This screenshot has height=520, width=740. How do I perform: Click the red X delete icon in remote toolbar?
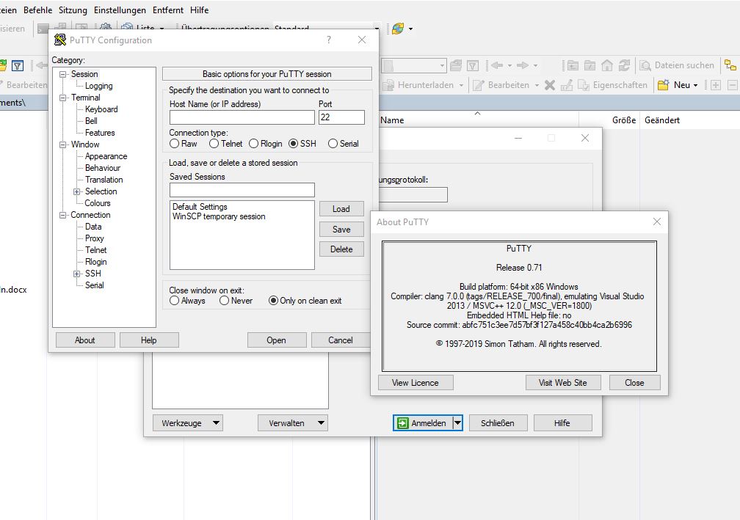coord(550,85)
